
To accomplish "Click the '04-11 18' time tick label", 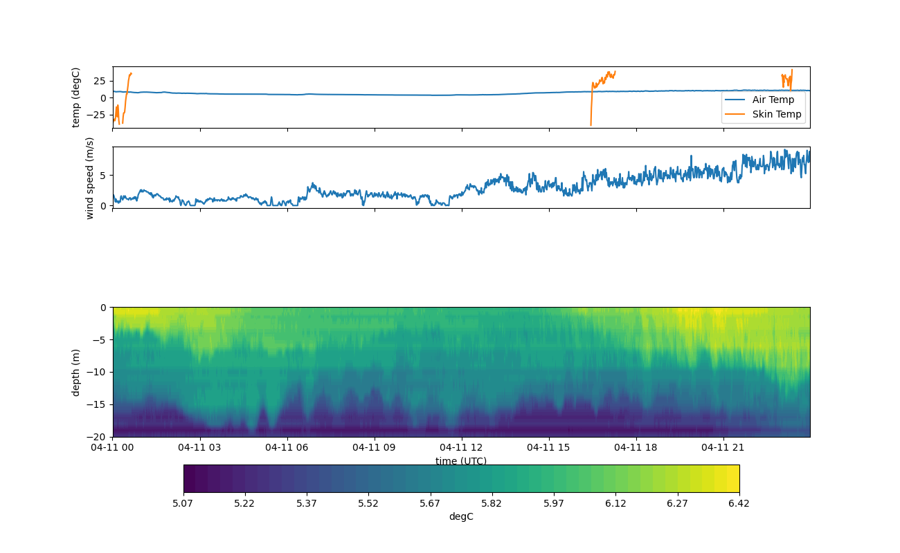I will click(x=636, y=447).
